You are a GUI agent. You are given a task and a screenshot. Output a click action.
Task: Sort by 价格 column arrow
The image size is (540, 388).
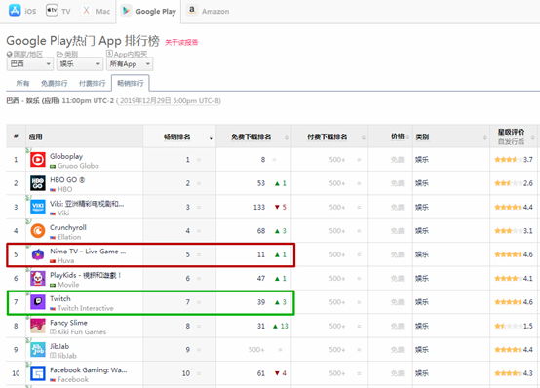tap(407, 137)
